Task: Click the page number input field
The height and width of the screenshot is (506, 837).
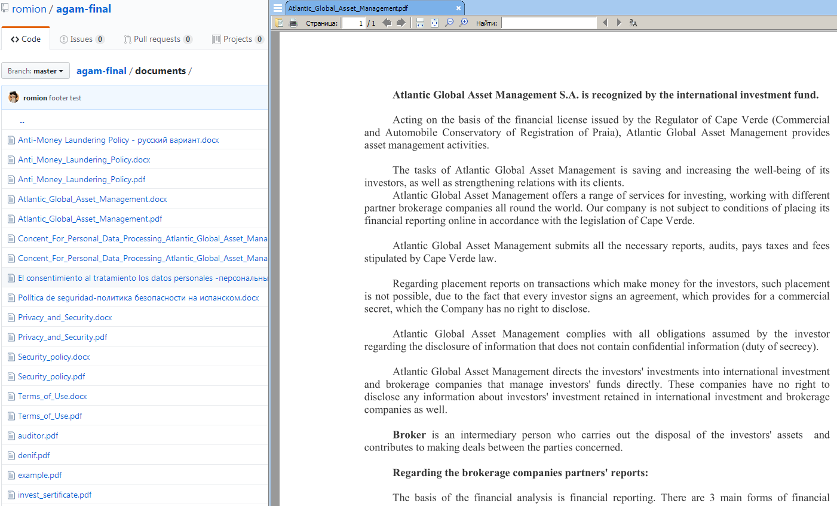Action: click(353, 23)
